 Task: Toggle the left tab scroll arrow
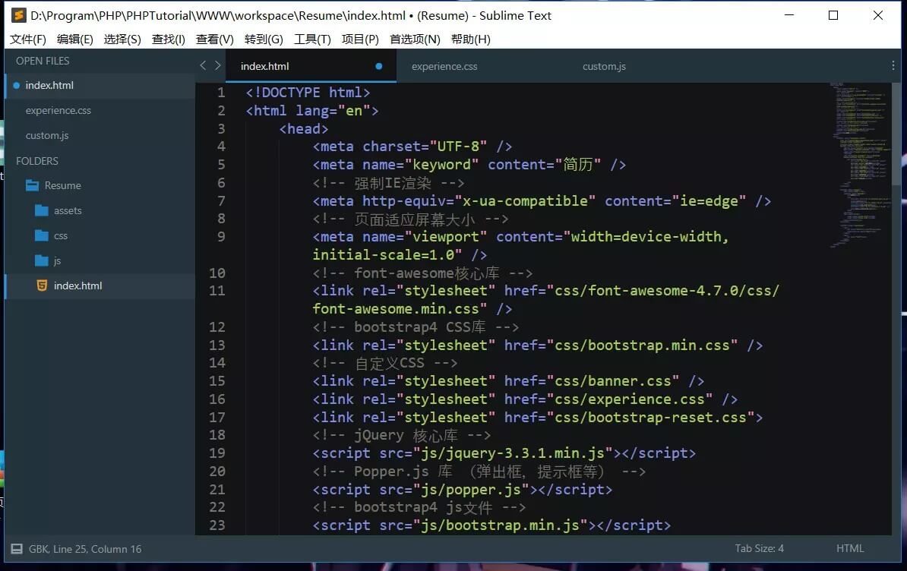[204, 66]
